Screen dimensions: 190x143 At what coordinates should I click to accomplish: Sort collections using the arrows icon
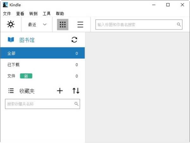76,91
